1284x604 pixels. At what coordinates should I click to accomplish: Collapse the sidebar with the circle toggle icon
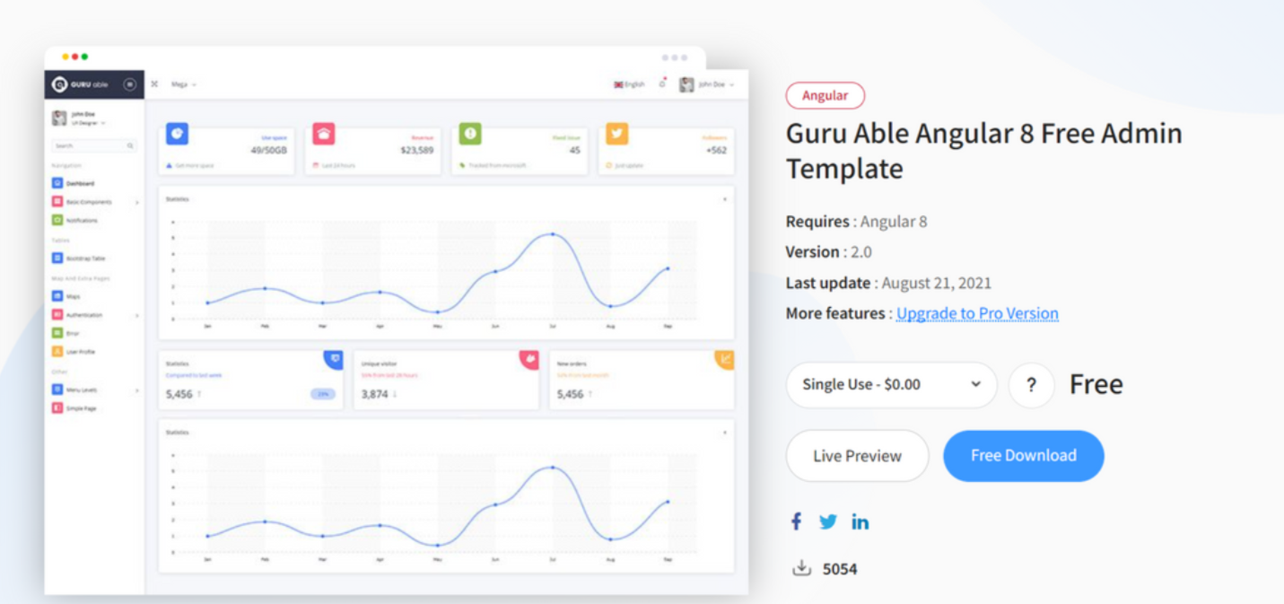tap(130, 84)
